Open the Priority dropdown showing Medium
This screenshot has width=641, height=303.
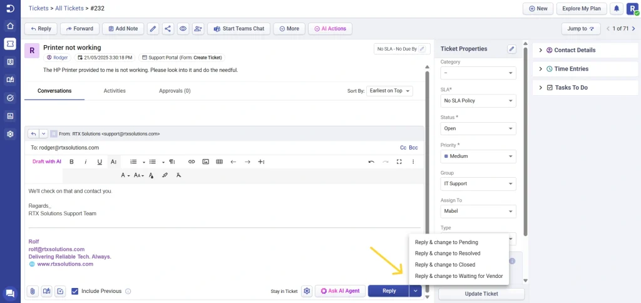coord(478,157)
